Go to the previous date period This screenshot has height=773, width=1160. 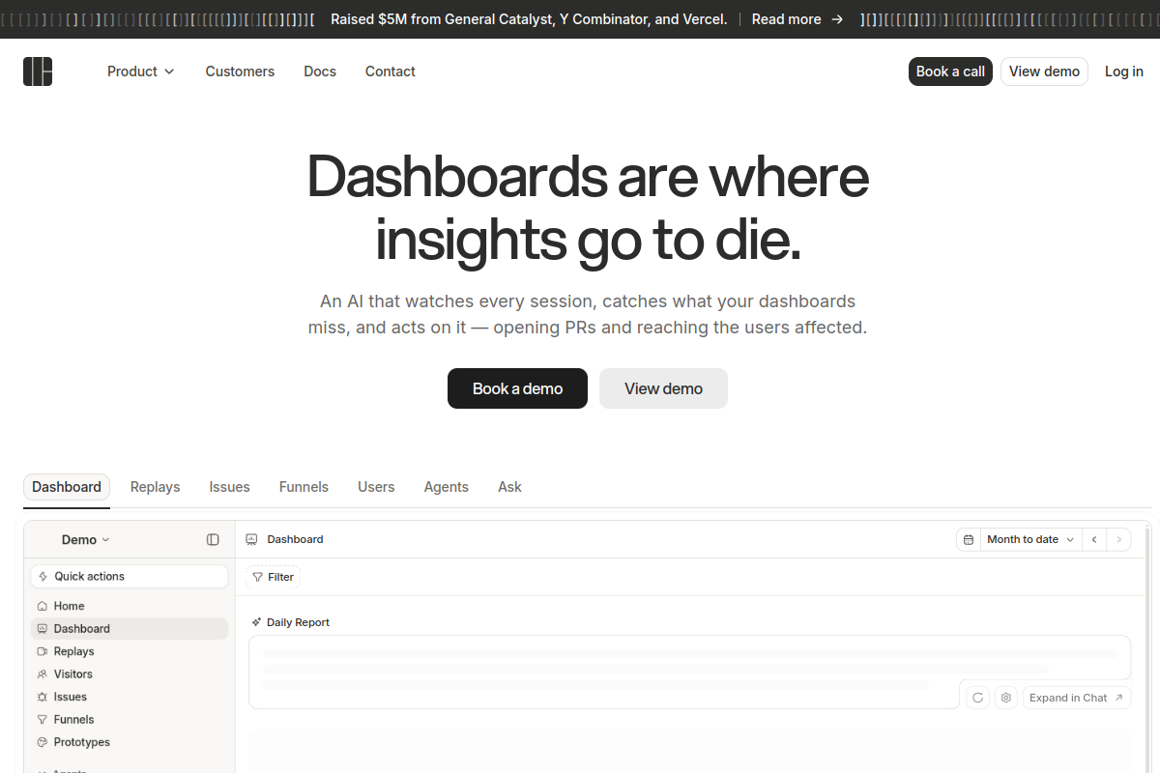(1094, 540)
